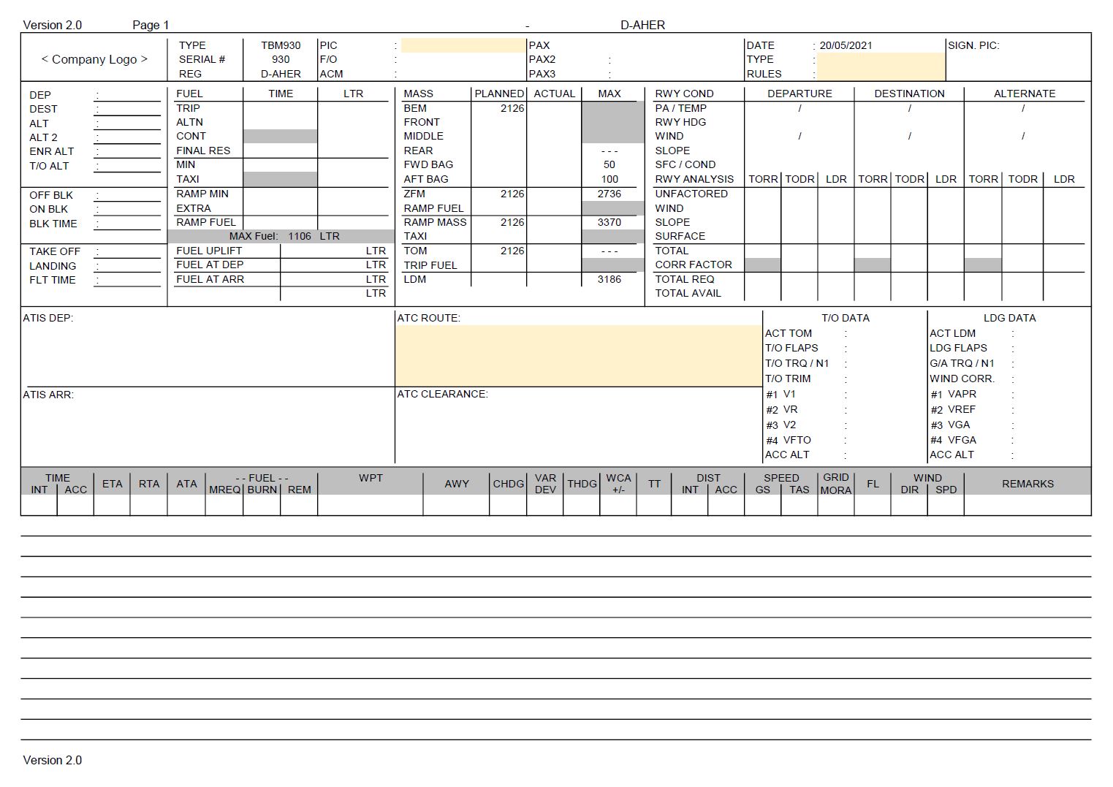
Task: Click the MAX Fuel 1106 LTR bar
Action: pyautogui.click(x=281, y=236)
